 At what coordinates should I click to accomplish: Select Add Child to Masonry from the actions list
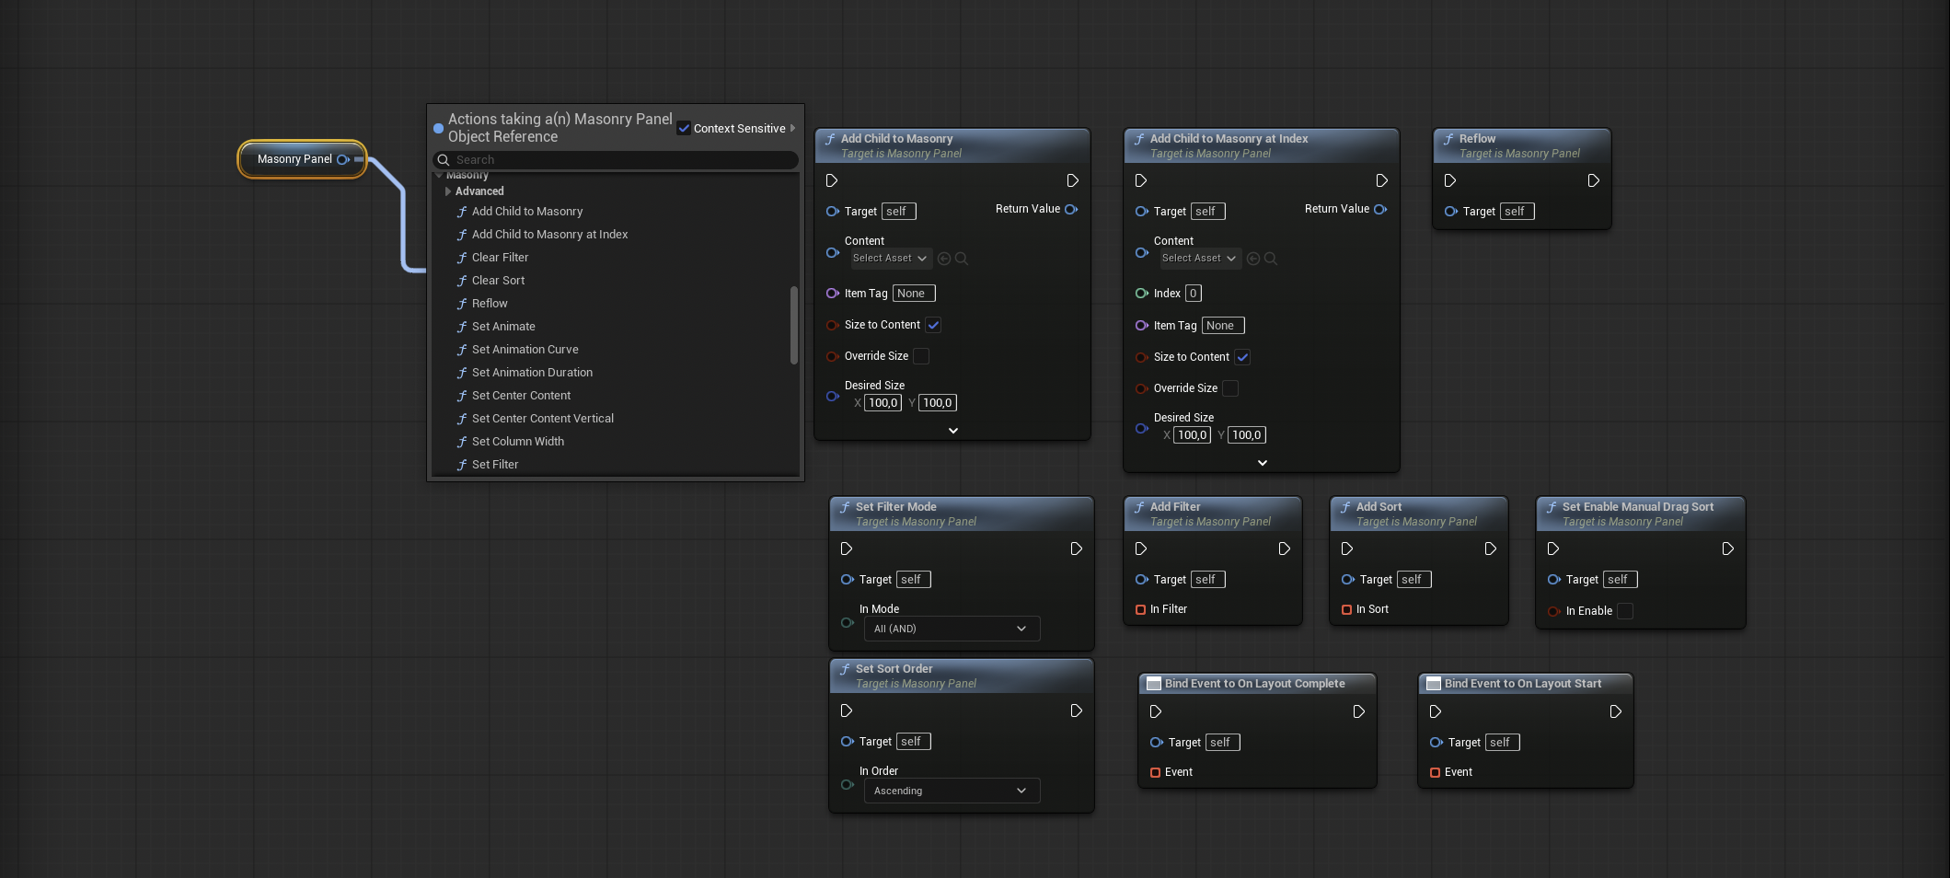(x=526, y=212)
